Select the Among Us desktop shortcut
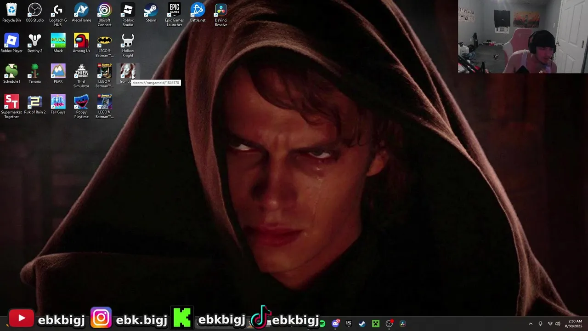 81,43
